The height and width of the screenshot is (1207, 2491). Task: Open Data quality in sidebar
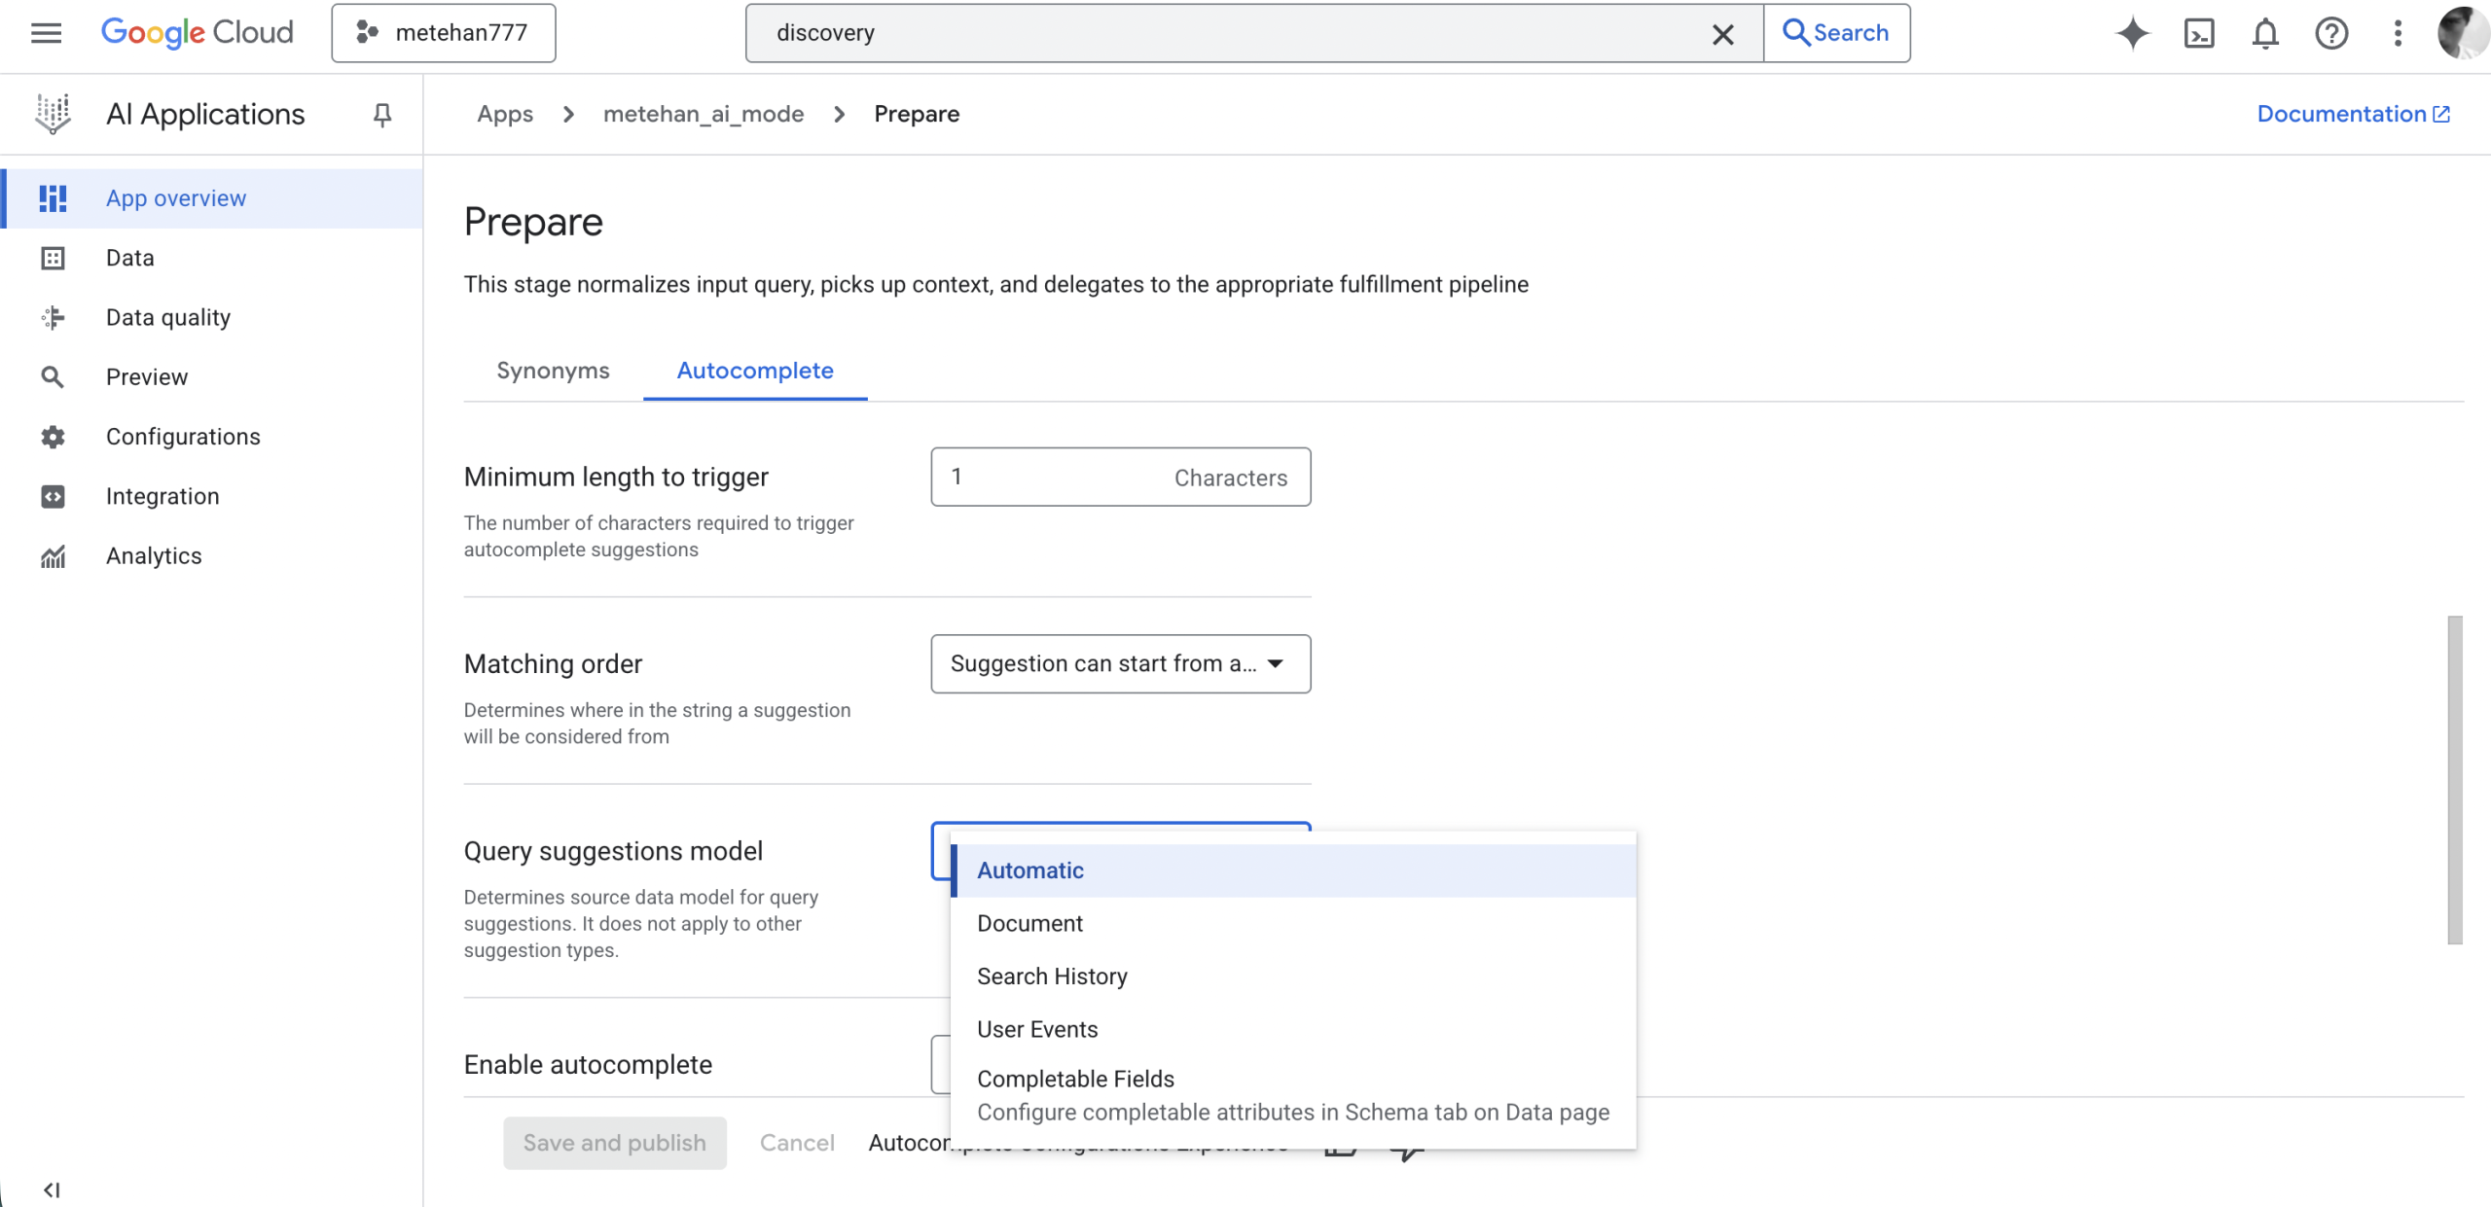coord(167,317)
